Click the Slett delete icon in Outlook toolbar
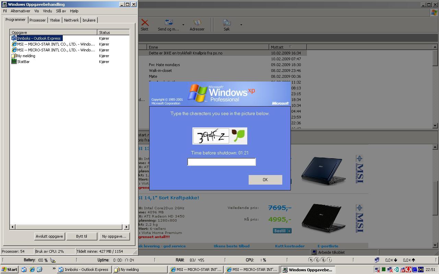The width and height of the screenshot is (439, 274). [145, 23]
